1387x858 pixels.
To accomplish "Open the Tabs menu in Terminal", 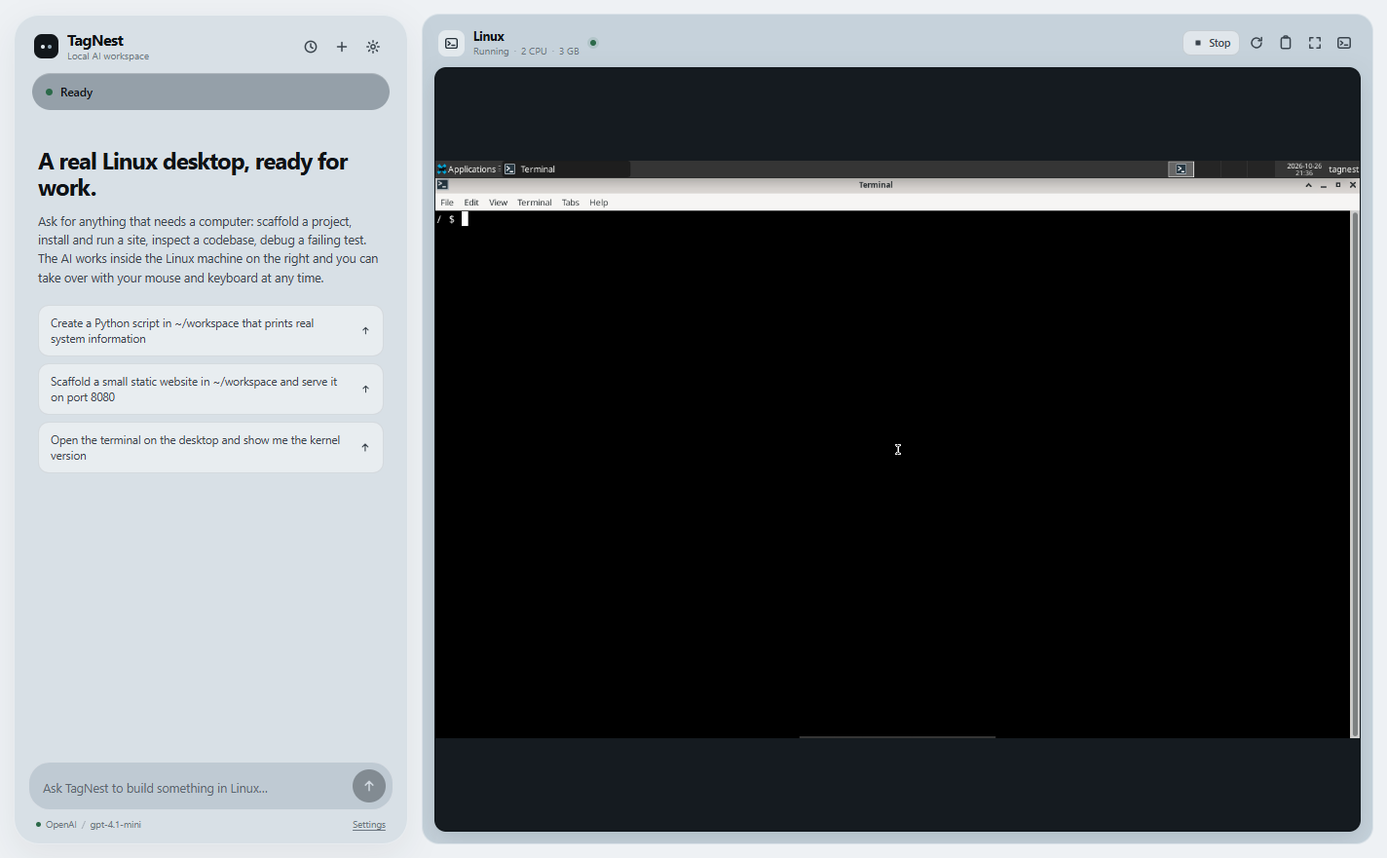I will pos(571,203).
